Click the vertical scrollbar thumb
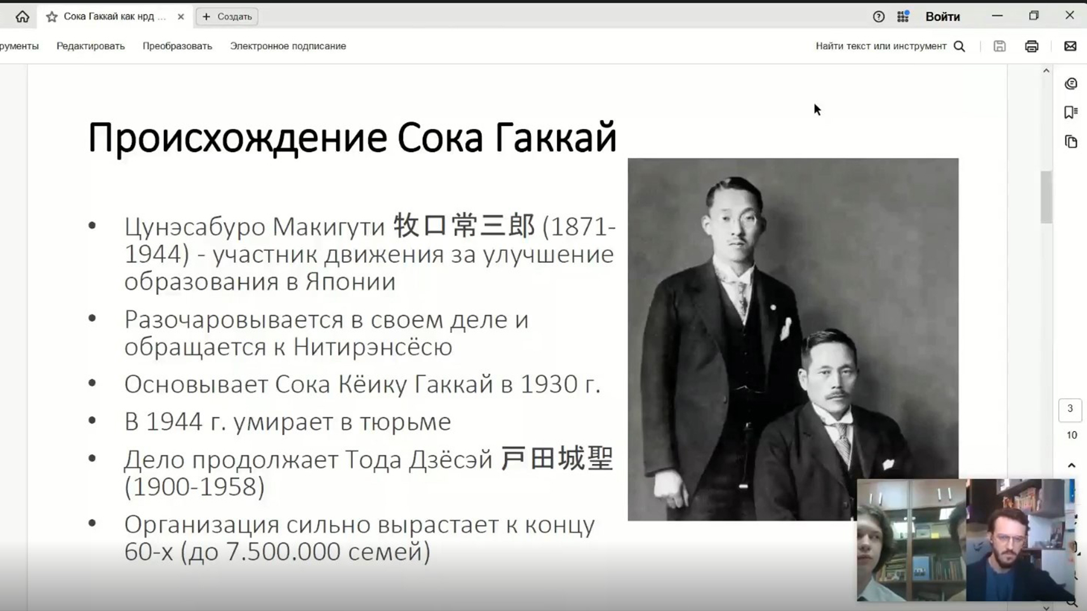The width and height of the screenshot is (1087, 611). click(1046, 196)
